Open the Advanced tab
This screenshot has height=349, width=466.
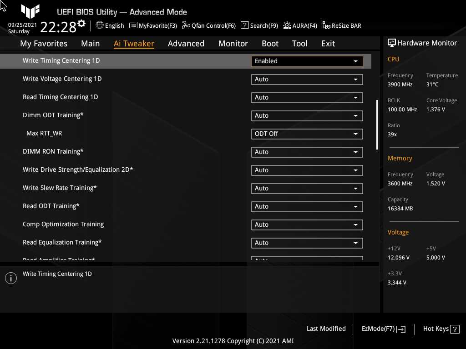[x=186, y=44]
